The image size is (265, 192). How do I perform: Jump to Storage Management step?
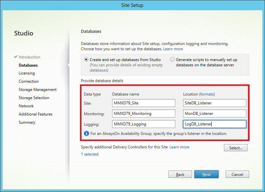[x=37, y=90]
